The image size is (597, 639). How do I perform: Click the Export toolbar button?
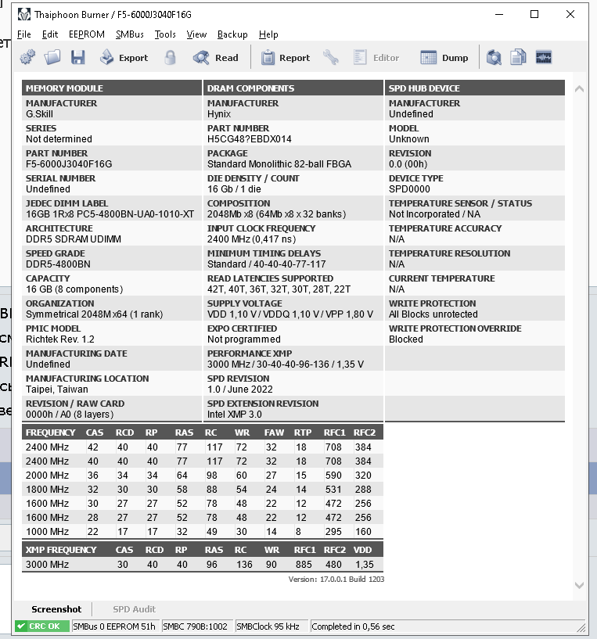(124, 58)
